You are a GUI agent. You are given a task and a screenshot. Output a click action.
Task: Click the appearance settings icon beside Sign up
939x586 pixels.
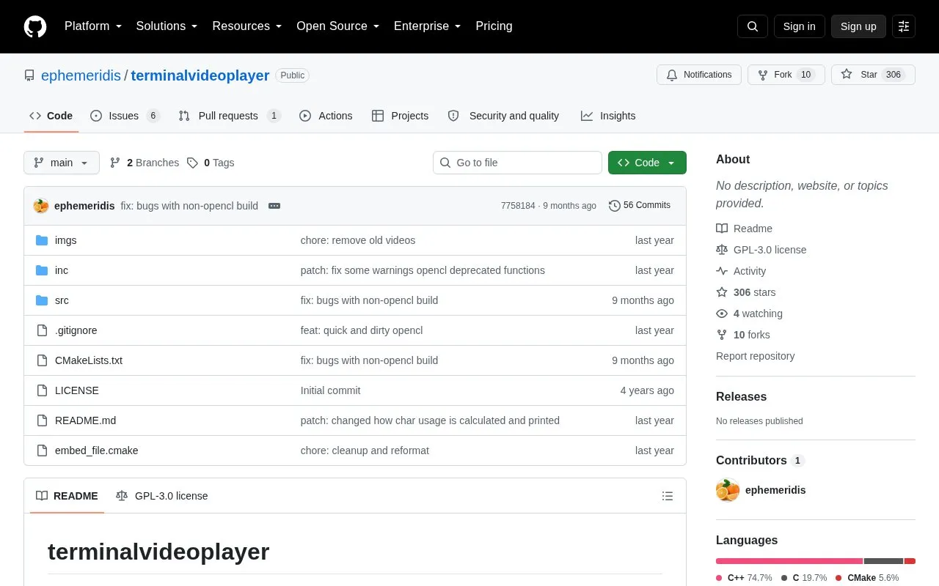[x=904, y=26]
